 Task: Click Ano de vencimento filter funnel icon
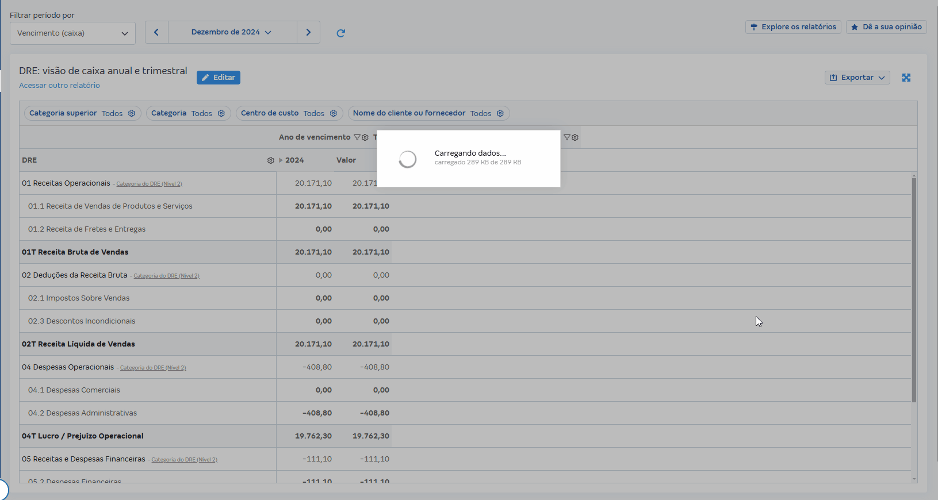coord(357,137)
